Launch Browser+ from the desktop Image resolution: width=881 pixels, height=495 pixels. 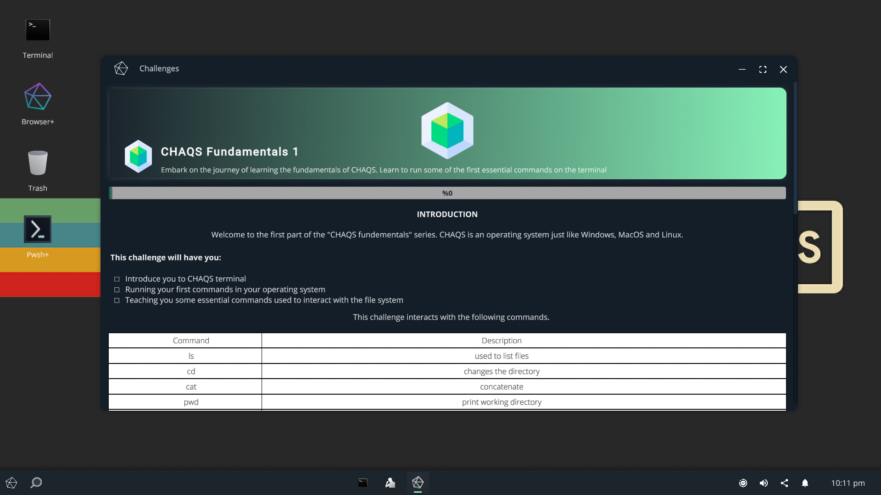(x=37, y=96)
